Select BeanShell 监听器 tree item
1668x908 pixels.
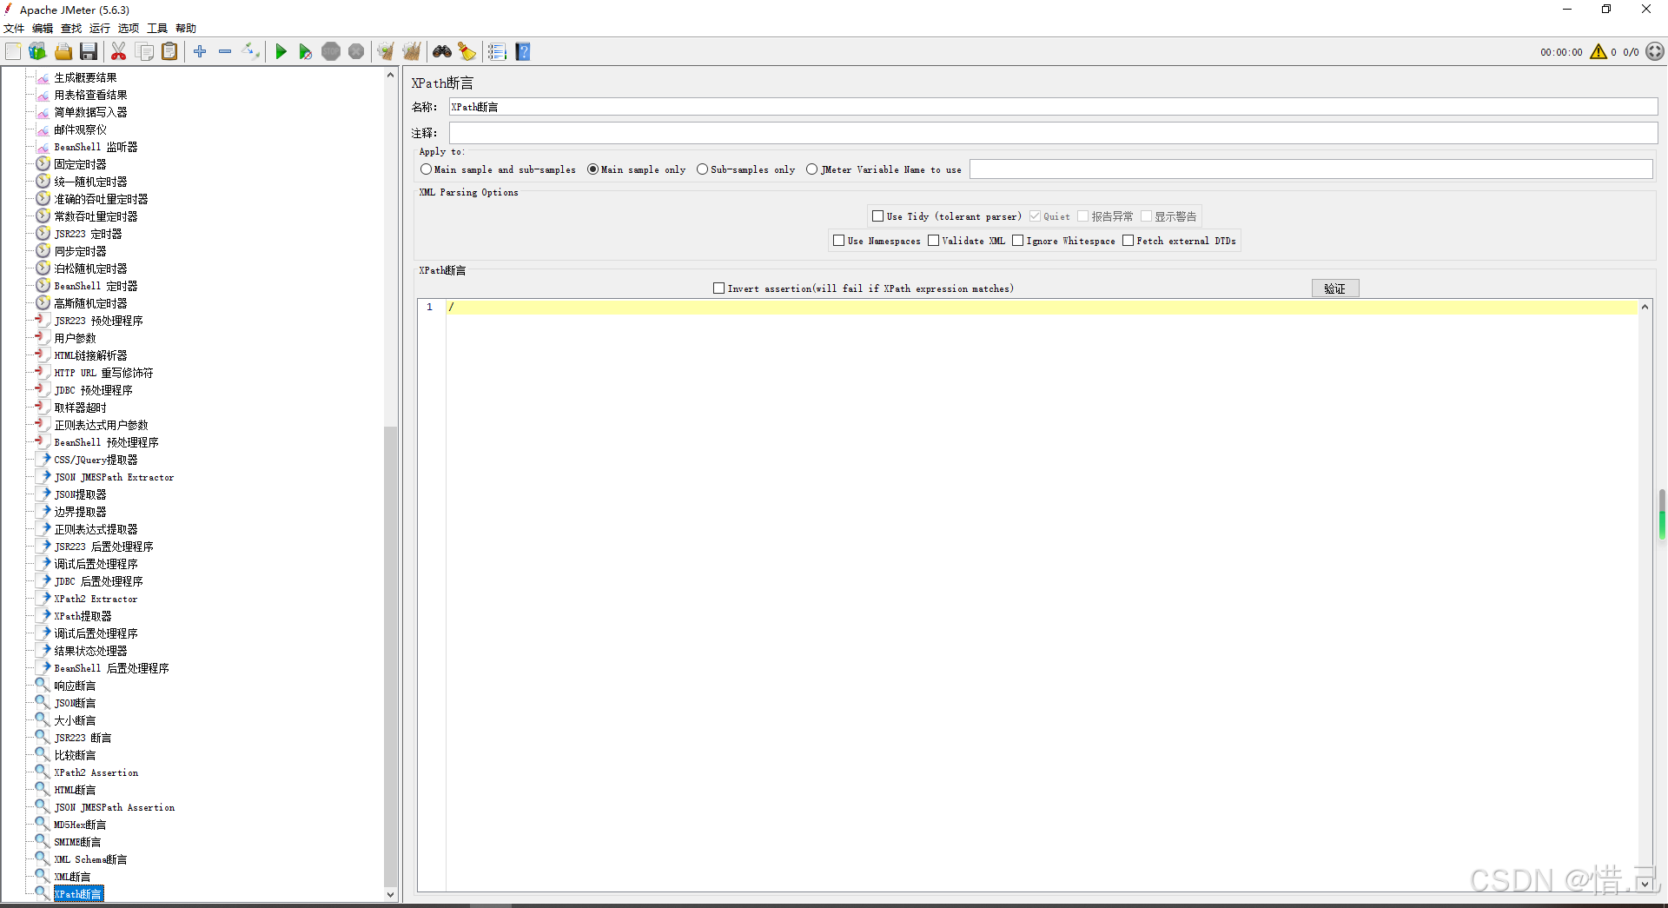coord(96,147)
